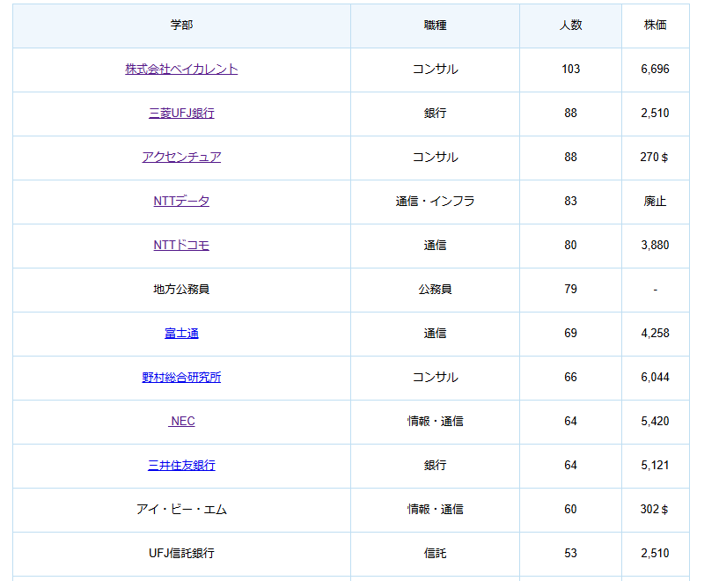Select the 通信・インフラ job type cell
Image resolution: width=719 pixels, height=581 pixels.
pyautogui.click(x=435, y=202)
